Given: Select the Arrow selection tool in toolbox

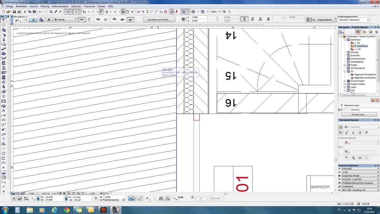Looking at the screenshot, I should (x=3, y=20).
